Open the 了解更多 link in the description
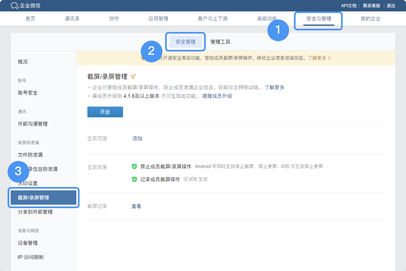Viewport: 406px width, 271px height. 275,87
